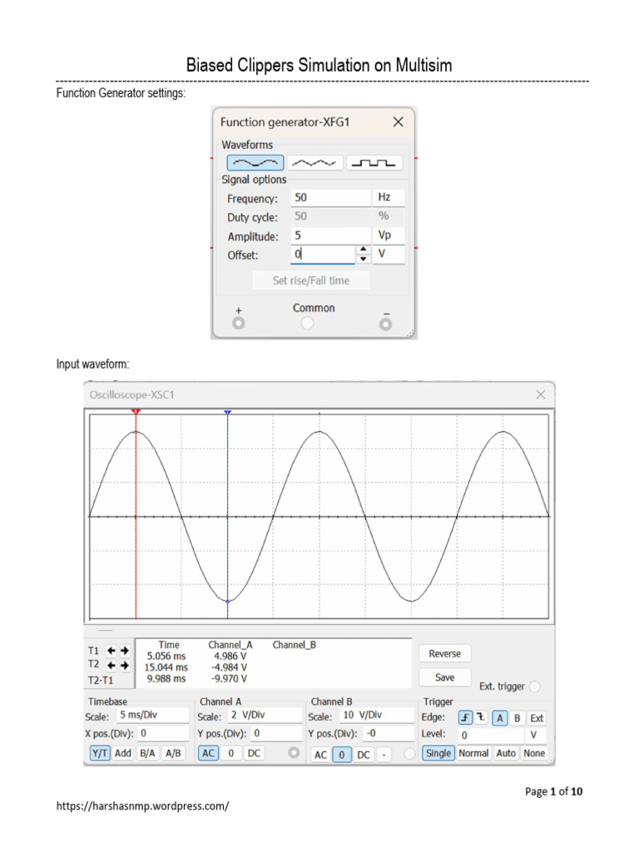Screen dimensions: 639x852
Task: Click the blue T2 cursor marker
Action: [x=228, y=413]
